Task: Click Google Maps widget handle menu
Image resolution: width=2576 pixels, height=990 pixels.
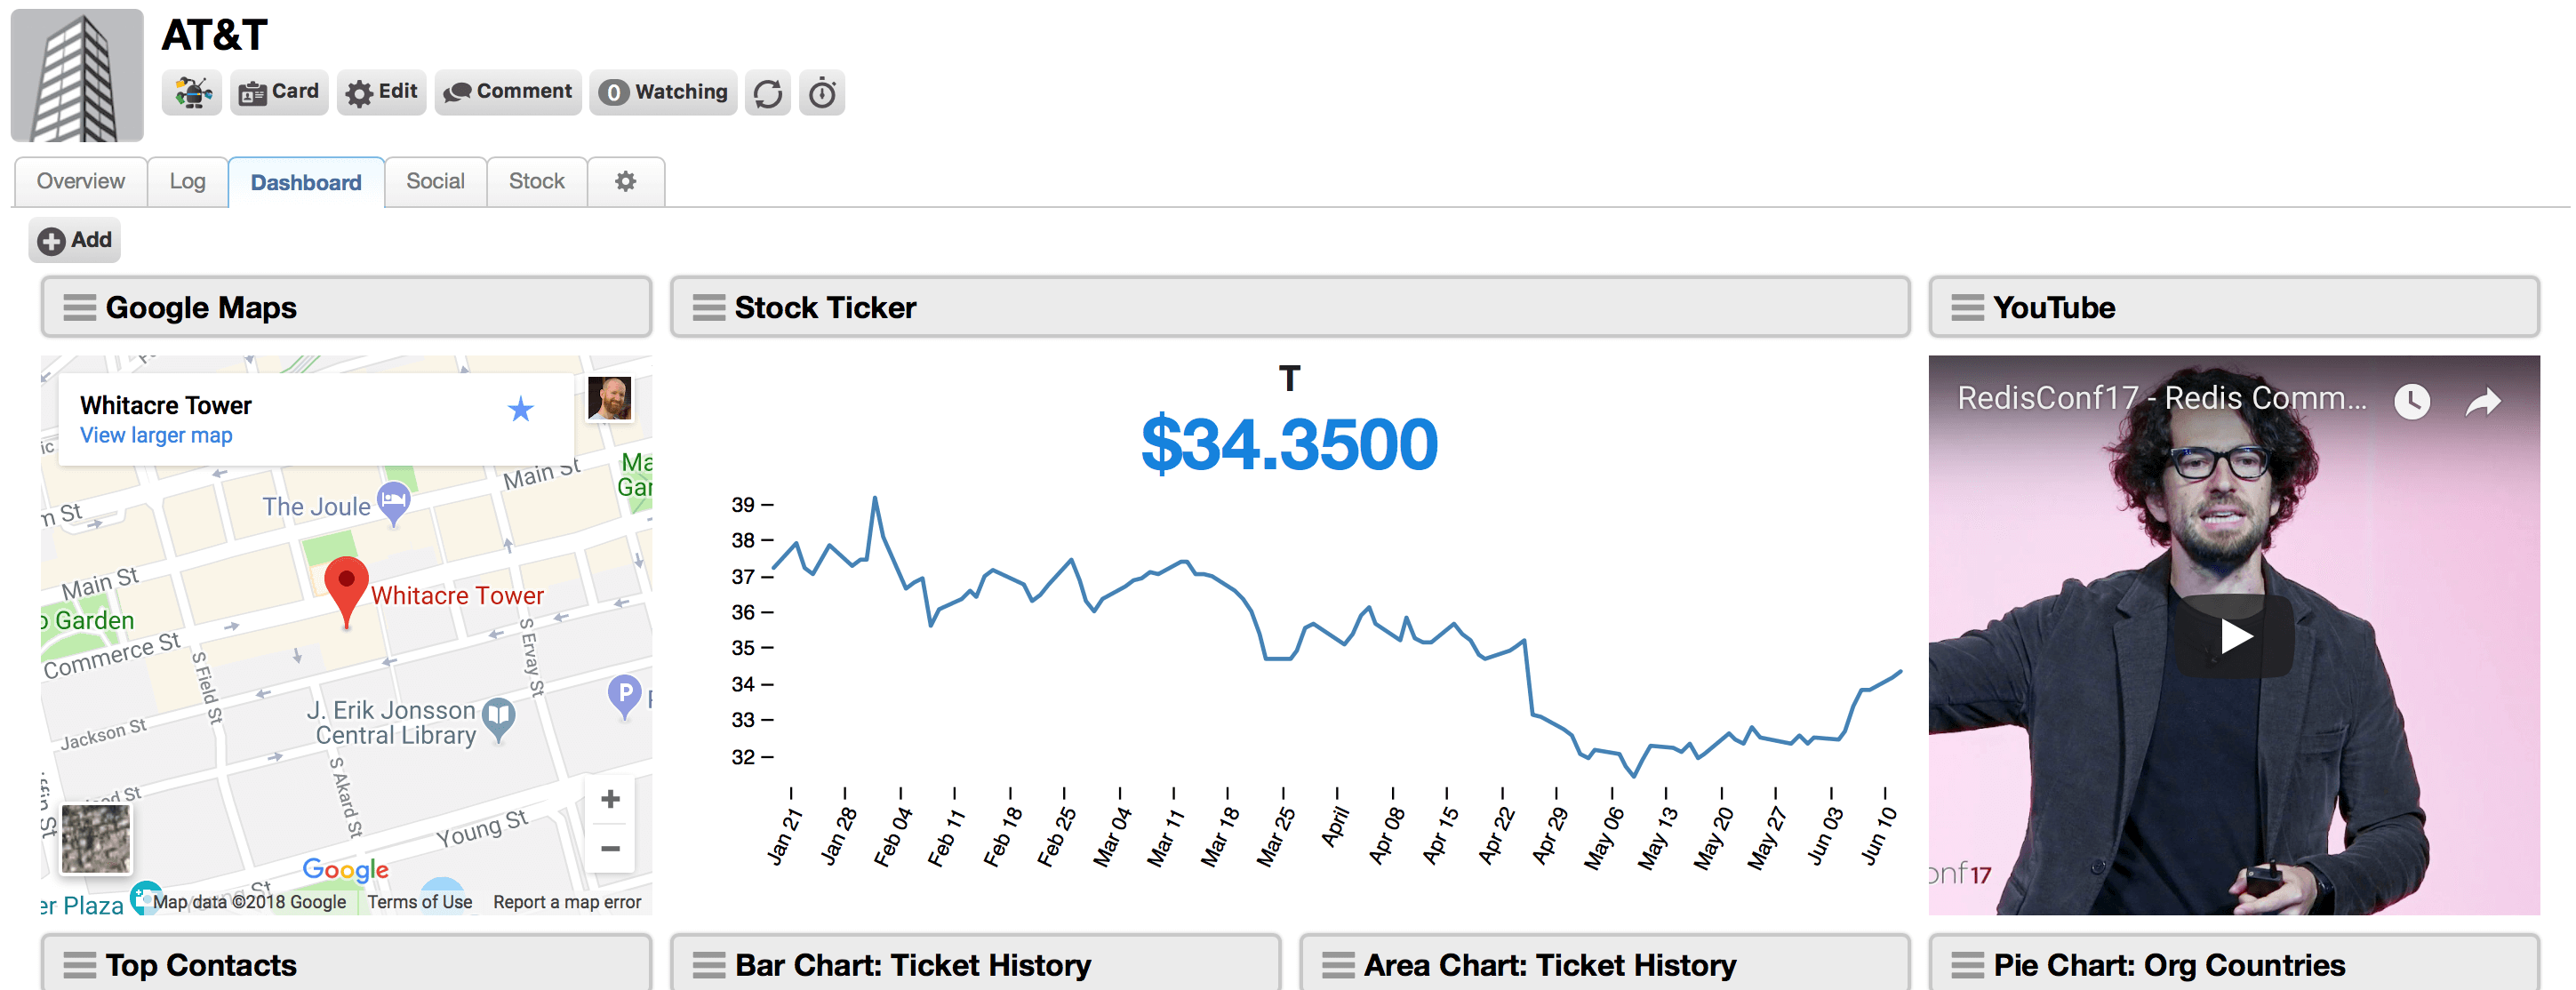Action: click(x=80, y=308)
